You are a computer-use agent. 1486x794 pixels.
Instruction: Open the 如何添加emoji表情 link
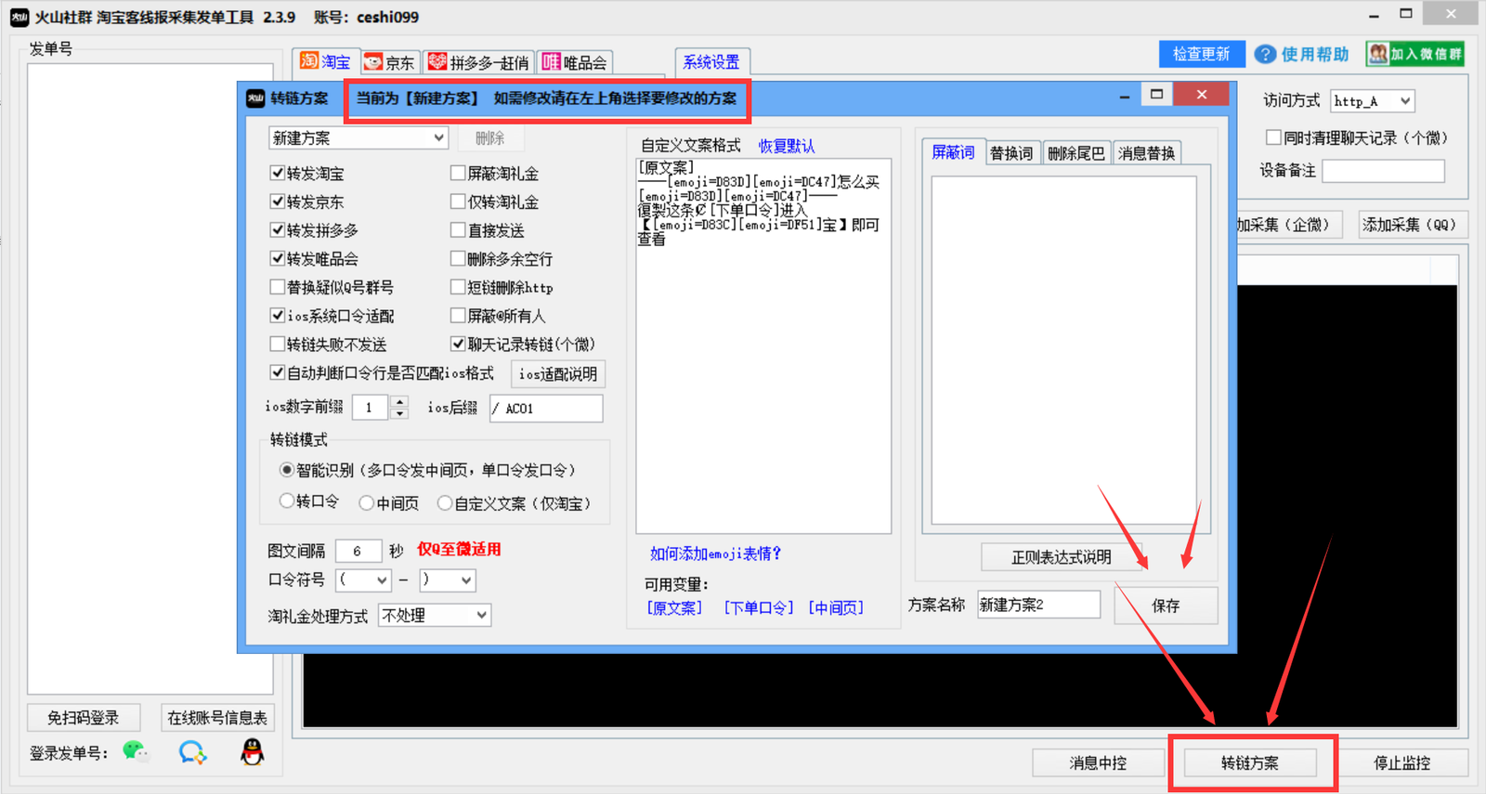coord(716,553)
